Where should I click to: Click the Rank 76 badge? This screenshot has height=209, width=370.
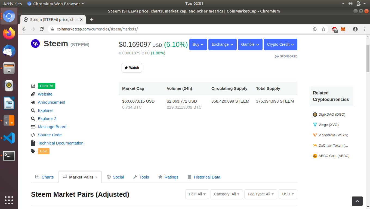coord(47,86)
